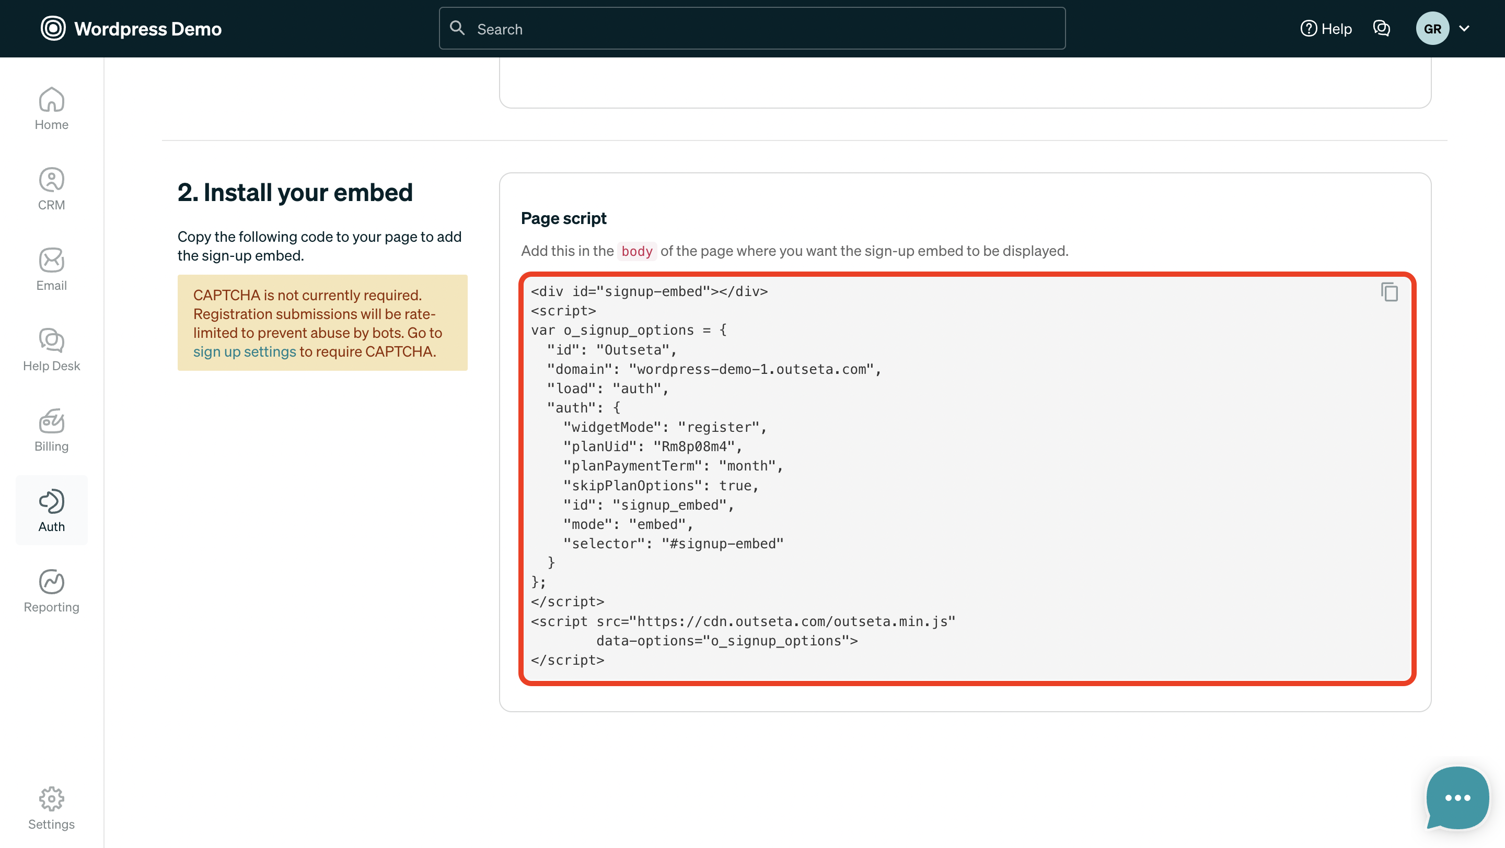1505x848 pixels.
Task: Select the Auth sidebar item
Action: [x=51, y=510]
